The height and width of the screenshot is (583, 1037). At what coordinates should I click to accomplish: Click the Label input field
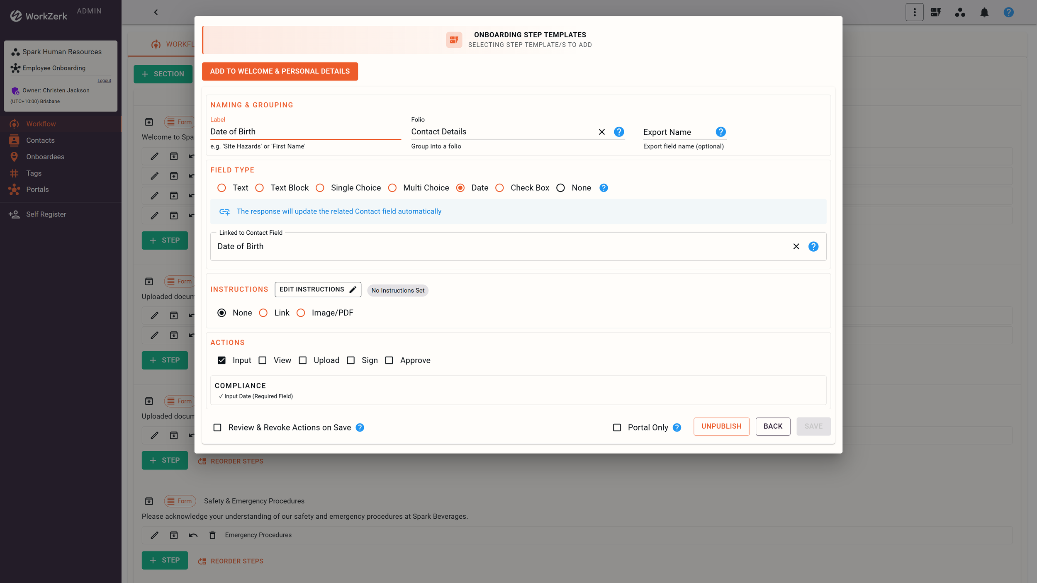pyautogui.click(x=305, y=132)
